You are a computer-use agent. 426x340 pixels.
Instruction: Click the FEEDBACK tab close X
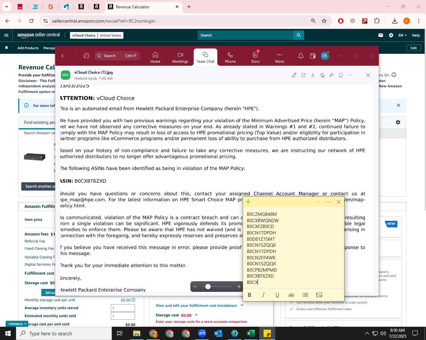click(25, 324)
